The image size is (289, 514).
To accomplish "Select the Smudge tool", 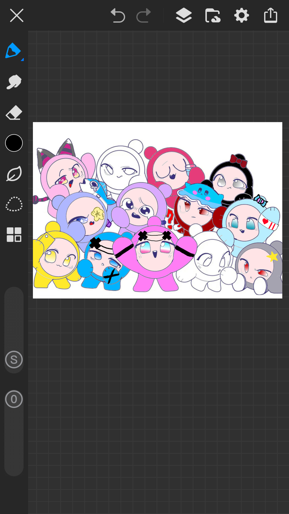I will click(14, 82).
